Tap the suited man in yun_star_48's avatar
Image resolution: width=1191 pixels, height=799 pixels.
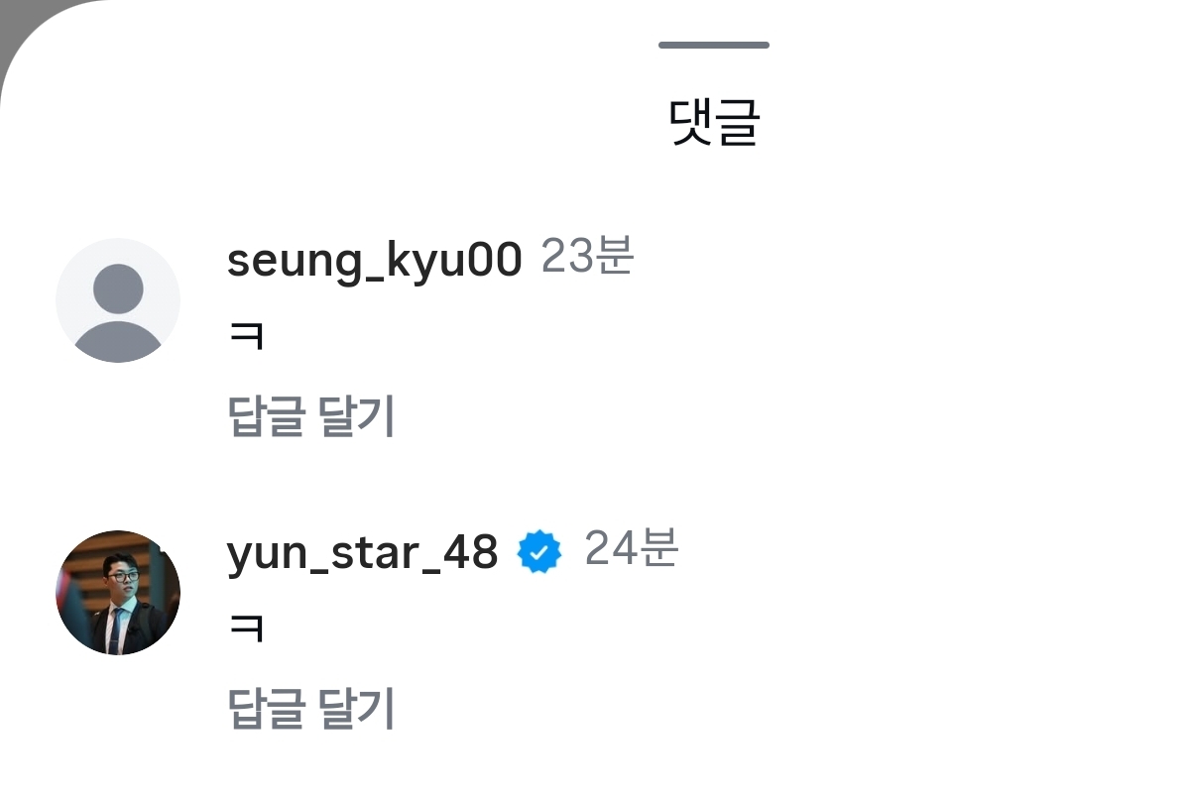tap(120, 607)
